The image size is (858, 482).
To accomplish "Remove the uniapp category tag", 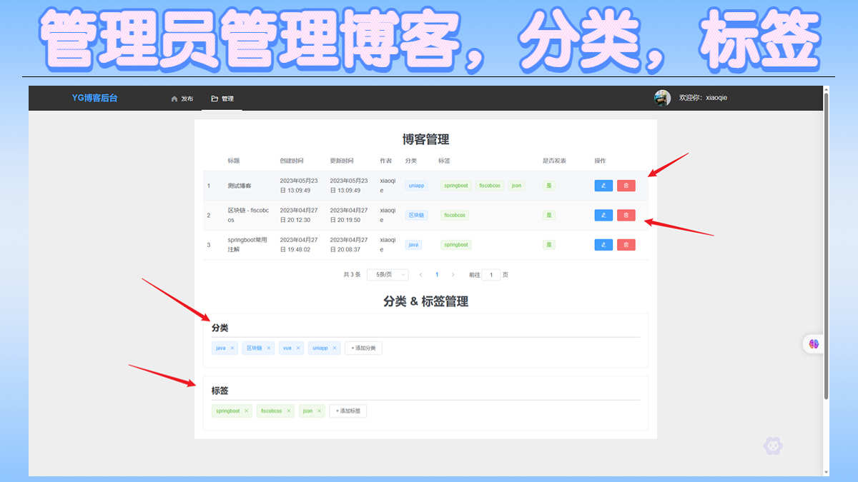I will point(334,348).
